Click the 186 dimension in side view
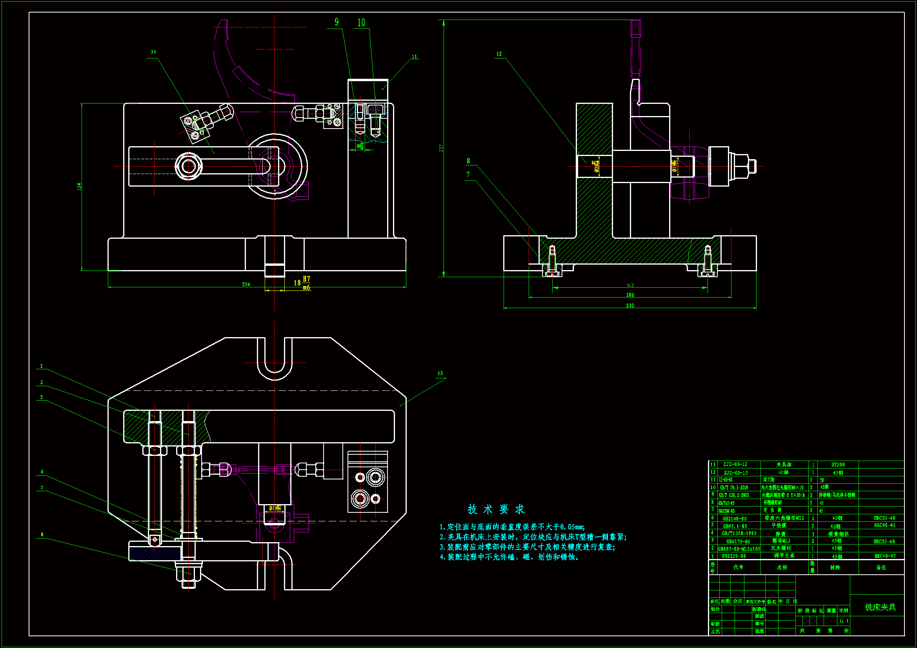 (x=630, y=295)
